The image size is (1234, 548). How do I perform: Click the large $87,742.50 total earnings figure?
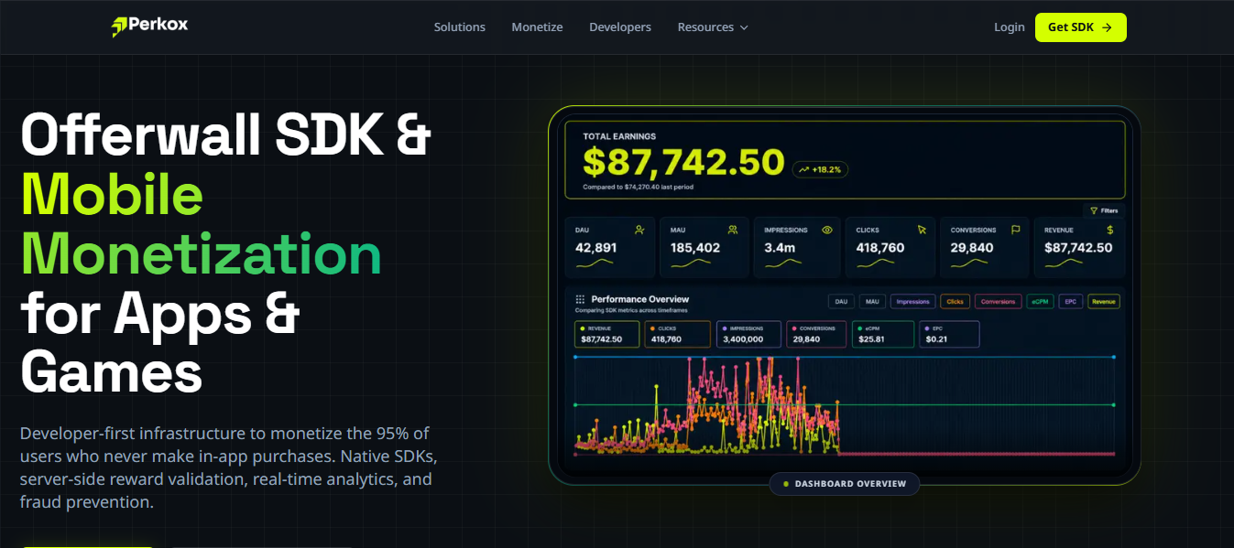(683, 162)
